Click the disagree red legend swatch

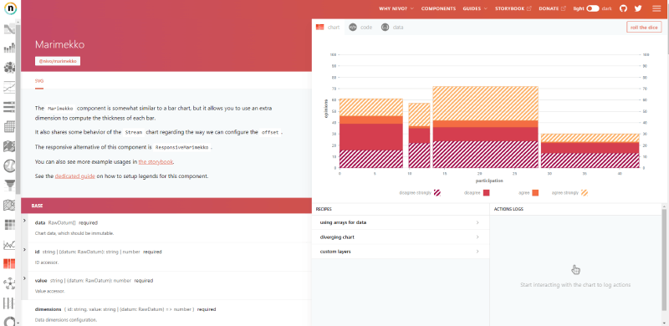(x=487, y=193)
